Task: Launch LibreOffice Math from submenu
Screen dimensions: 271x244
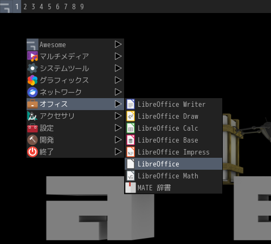Action: [173, 176]
